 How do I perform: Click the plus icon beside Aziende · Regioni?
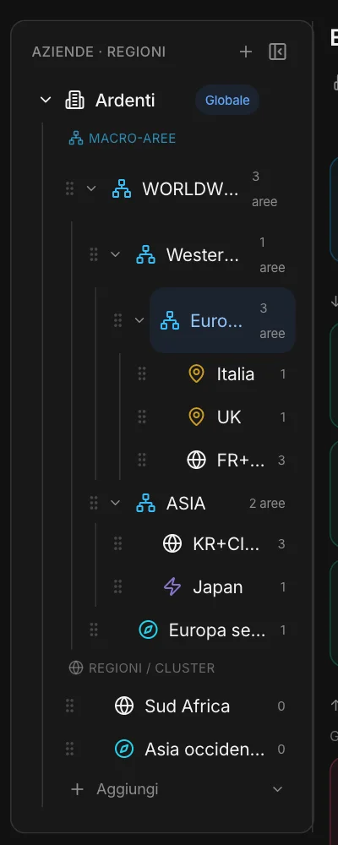[x=246, y=52]
